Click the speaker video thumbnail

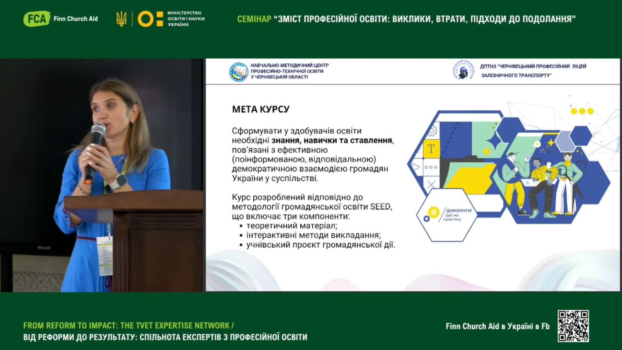click(101, 175)
